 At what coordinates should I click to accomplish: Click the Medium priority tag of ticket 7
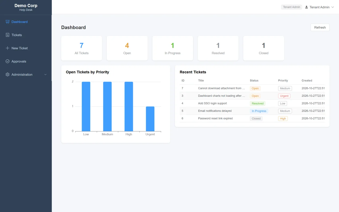tap(285, 89)
